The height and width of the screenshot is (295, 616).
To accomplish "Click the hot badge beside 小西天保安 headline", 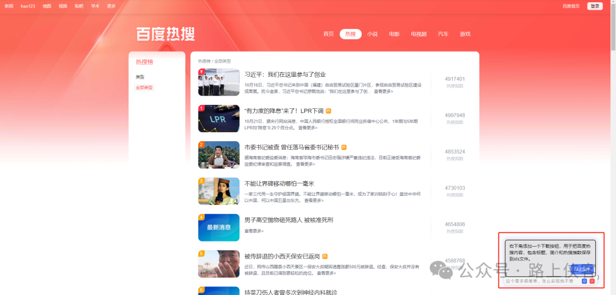I will 325,256.
